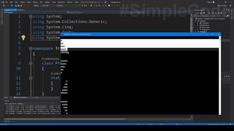The width and height of the screenshot is (234, 131).
Task: Click the Save file toolbar icon
Action: point(19,6)
